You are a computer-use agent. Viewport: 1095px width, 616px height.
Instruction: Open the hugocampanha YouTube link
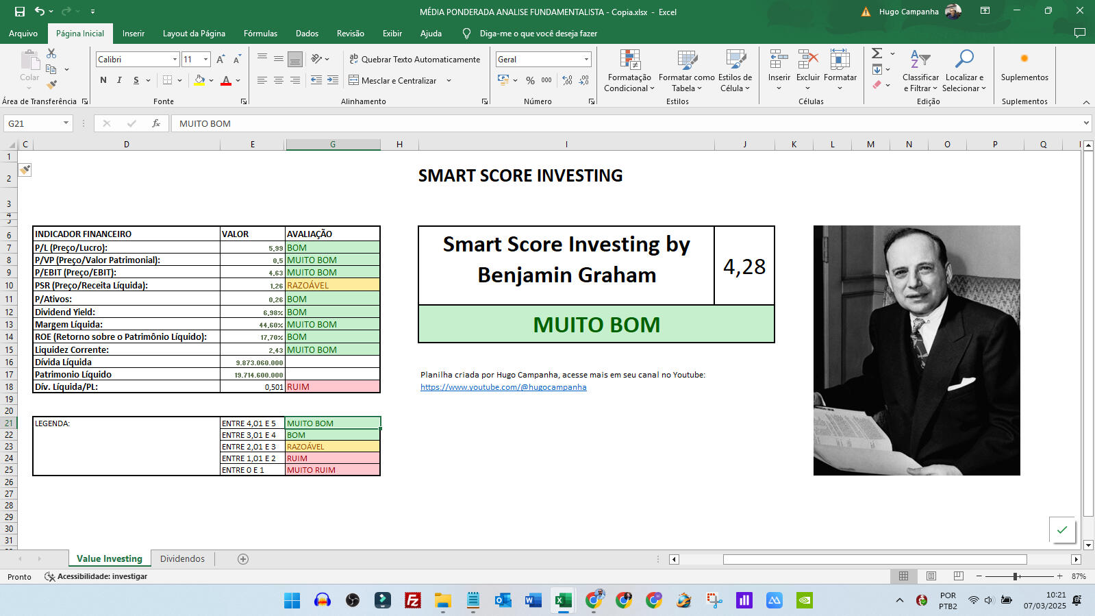pos(503,387)
